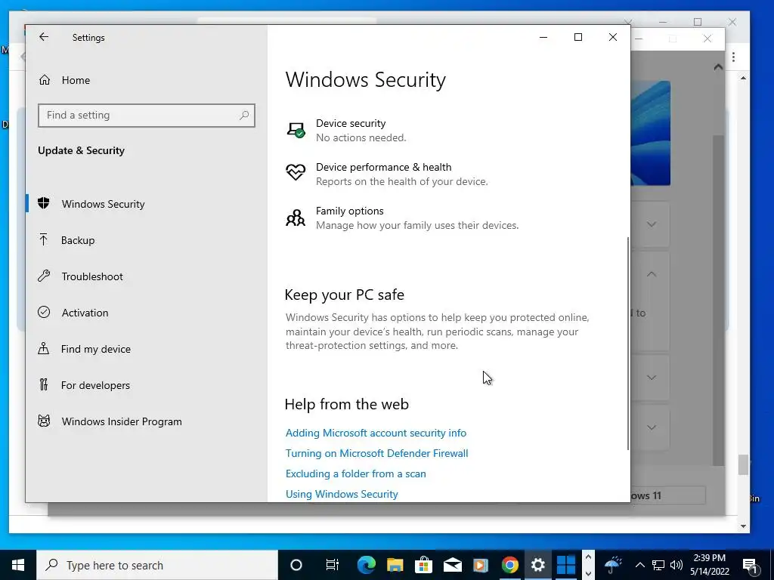The height and width of the screenshot is (580, 774).
Task: Open Cortana from the taskbar circle icon
Action: tap(296, 565)
